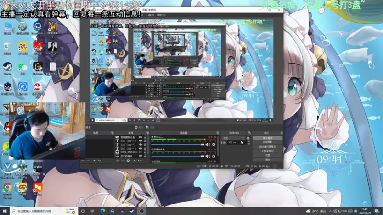Image resolution: width=383 pixels, height=215 pixels.
Task: Undock the Sources panel via its float icon
Action: pos(148,133)
